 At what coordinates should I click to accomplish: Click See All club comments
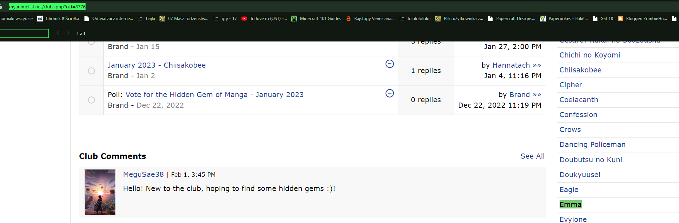coord(532,156)
